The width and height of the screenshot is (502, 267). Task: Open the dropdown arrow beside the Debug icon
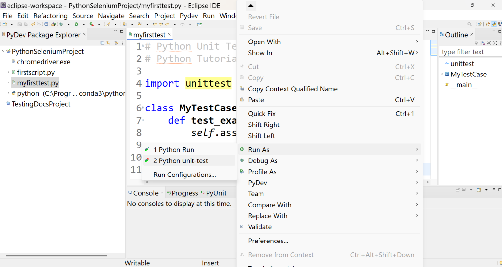point(69,24)
